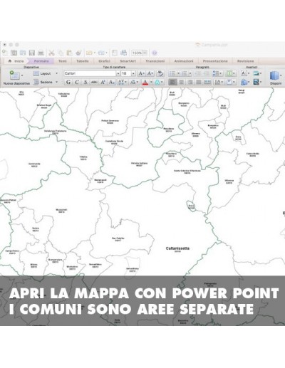Click the Undo arrow icon
The image size is (285, 368).
point(89,53)
